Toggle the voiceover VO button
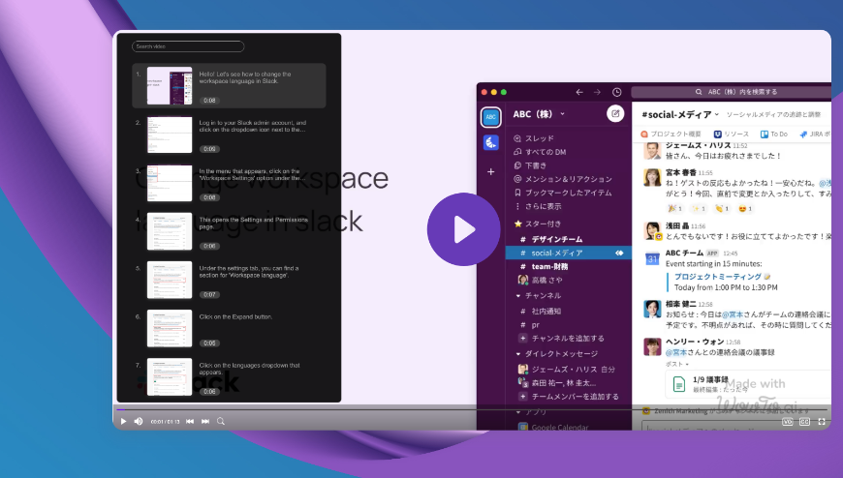The height and width of the screenshot is (478, 843). (788, 422)
